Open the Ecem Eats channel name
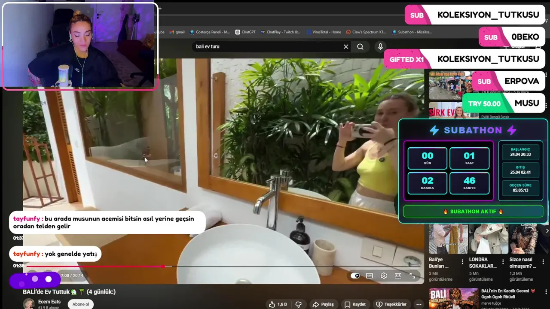The image size is (550, 309). (x=49, y=302)
